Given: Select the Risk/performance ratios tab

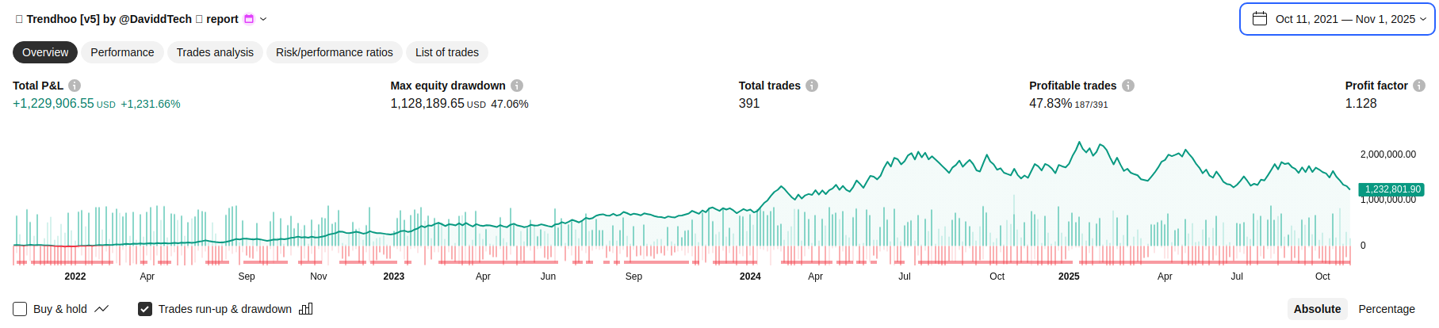Looking at the screenshot, I should [x=335, y=52].
